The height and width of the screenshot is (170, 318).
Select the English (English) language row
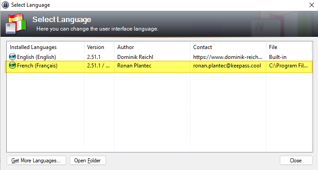[159, 57]
